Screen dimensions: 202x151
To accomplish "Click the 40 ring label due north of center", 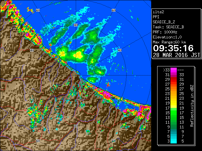I will [76, 25].
